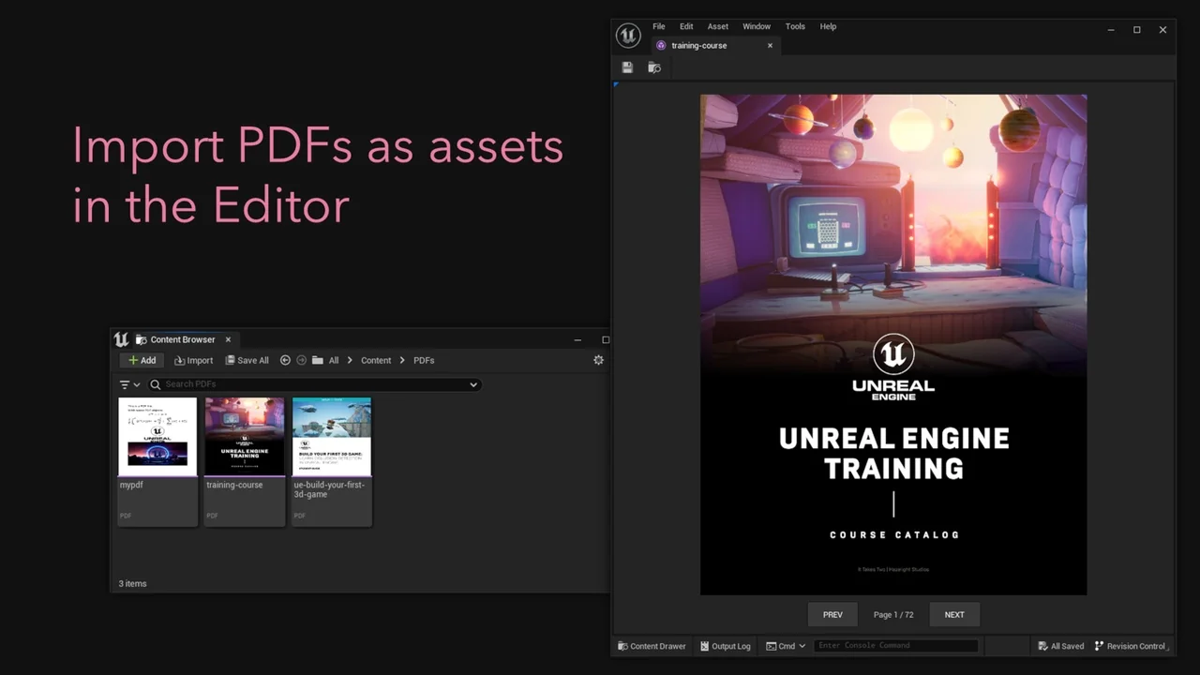Click the All Saved status indicator
The image size is (1200, 675).
[1060, 646]
